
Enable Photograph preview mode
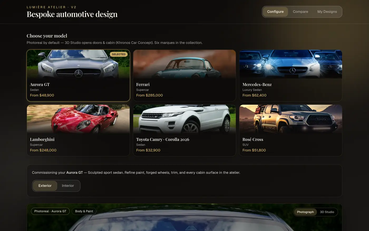click(x=305, y=212)
